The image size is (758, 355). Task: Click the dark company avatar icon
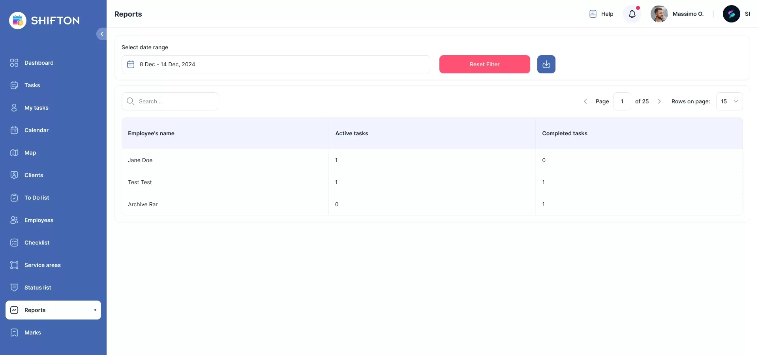point(731,14)
